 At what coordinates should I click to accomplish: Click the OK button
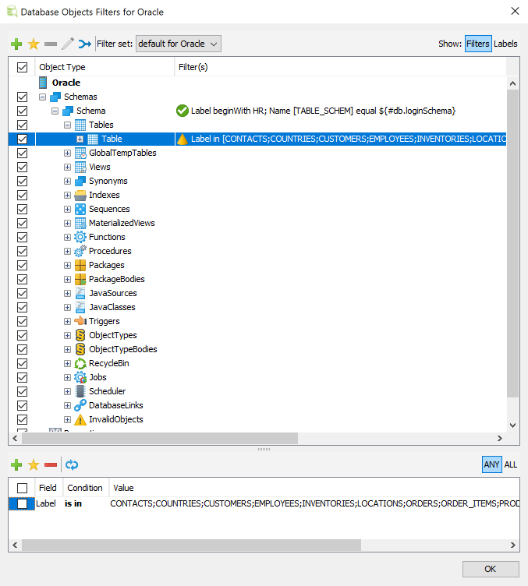[490, 569]
